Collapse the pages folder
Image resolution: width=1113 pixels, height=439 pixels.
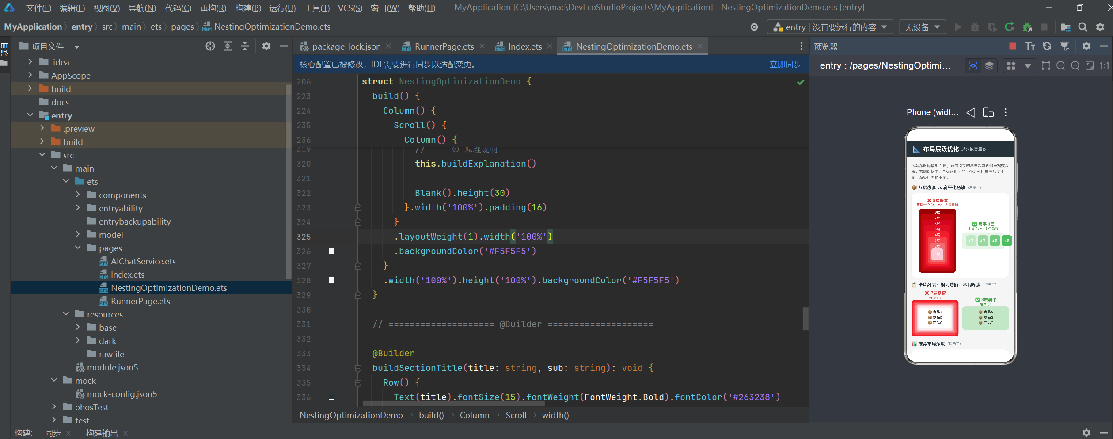tap(78, 248)
